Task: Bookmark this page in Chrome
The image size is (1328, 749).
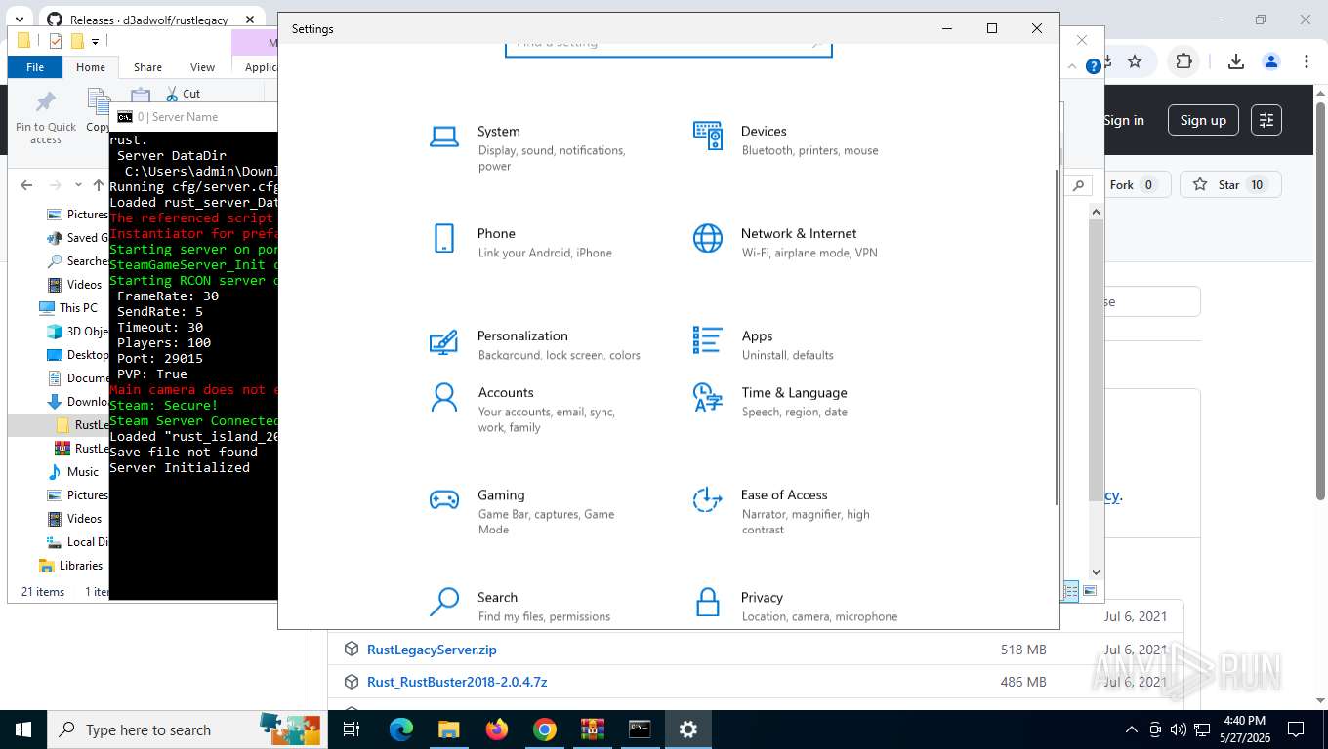Action: (x=1135, y=61)
